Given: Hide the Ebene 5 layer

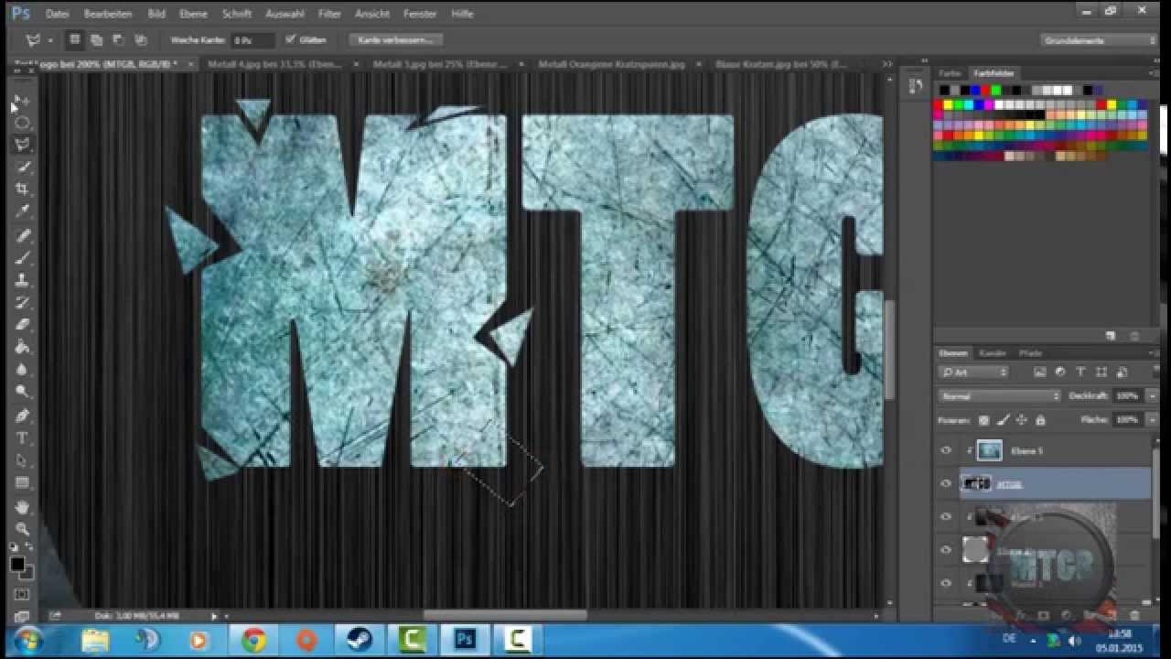Looking at the screenshot, I should coord(946,450).
